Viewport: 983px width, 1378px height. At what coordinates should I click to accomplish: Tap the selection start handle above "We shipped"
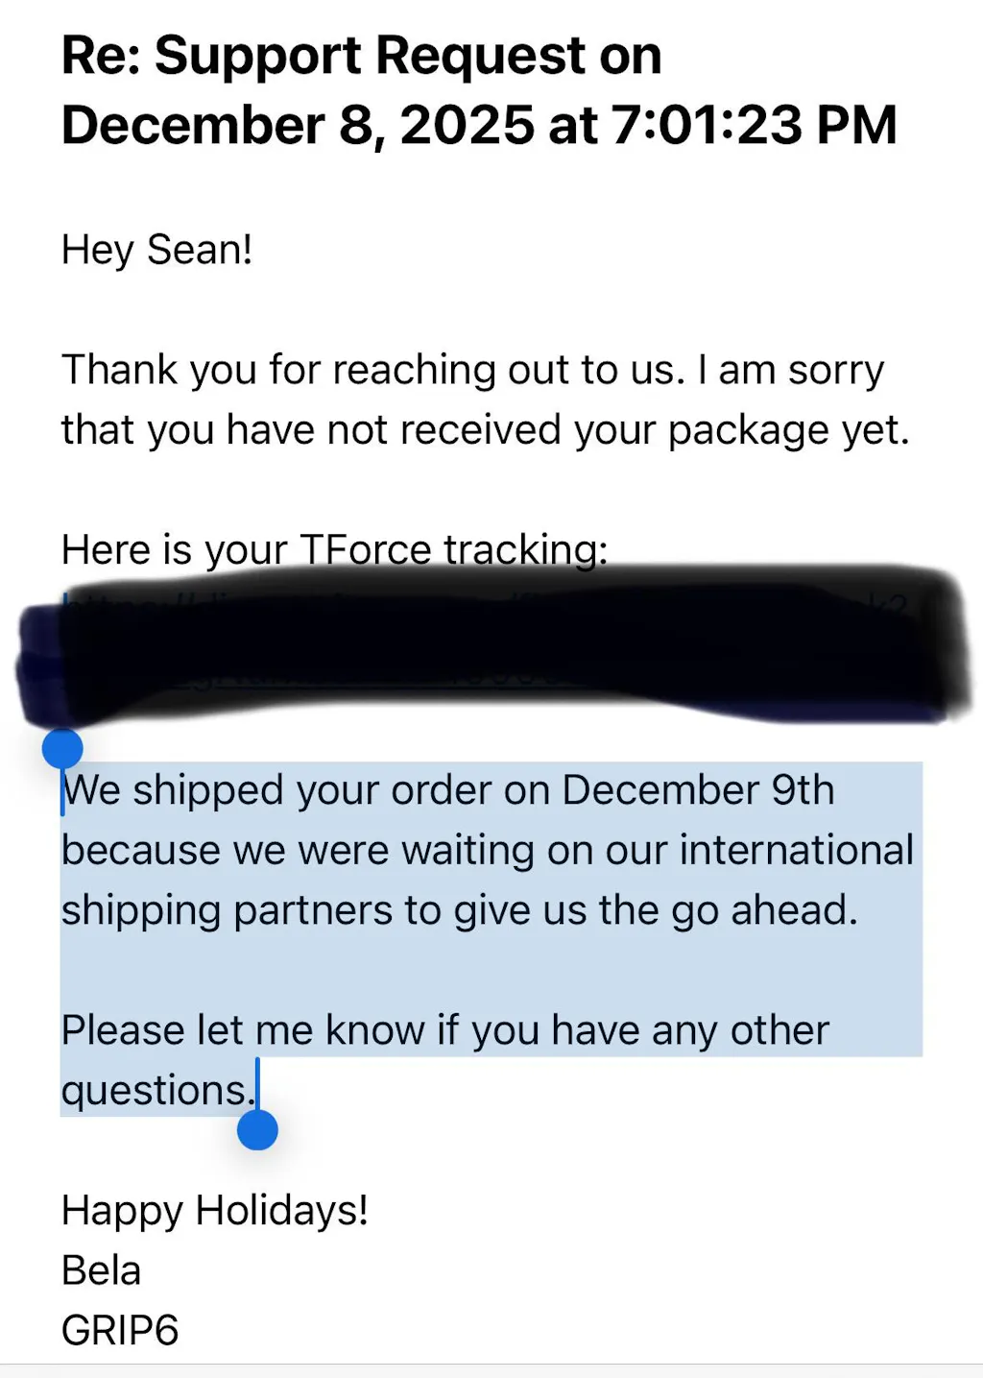tap(63, 748)
